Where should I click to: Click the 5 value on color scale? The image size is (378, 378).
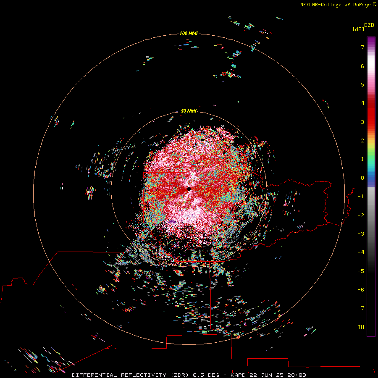coord(362,84)
